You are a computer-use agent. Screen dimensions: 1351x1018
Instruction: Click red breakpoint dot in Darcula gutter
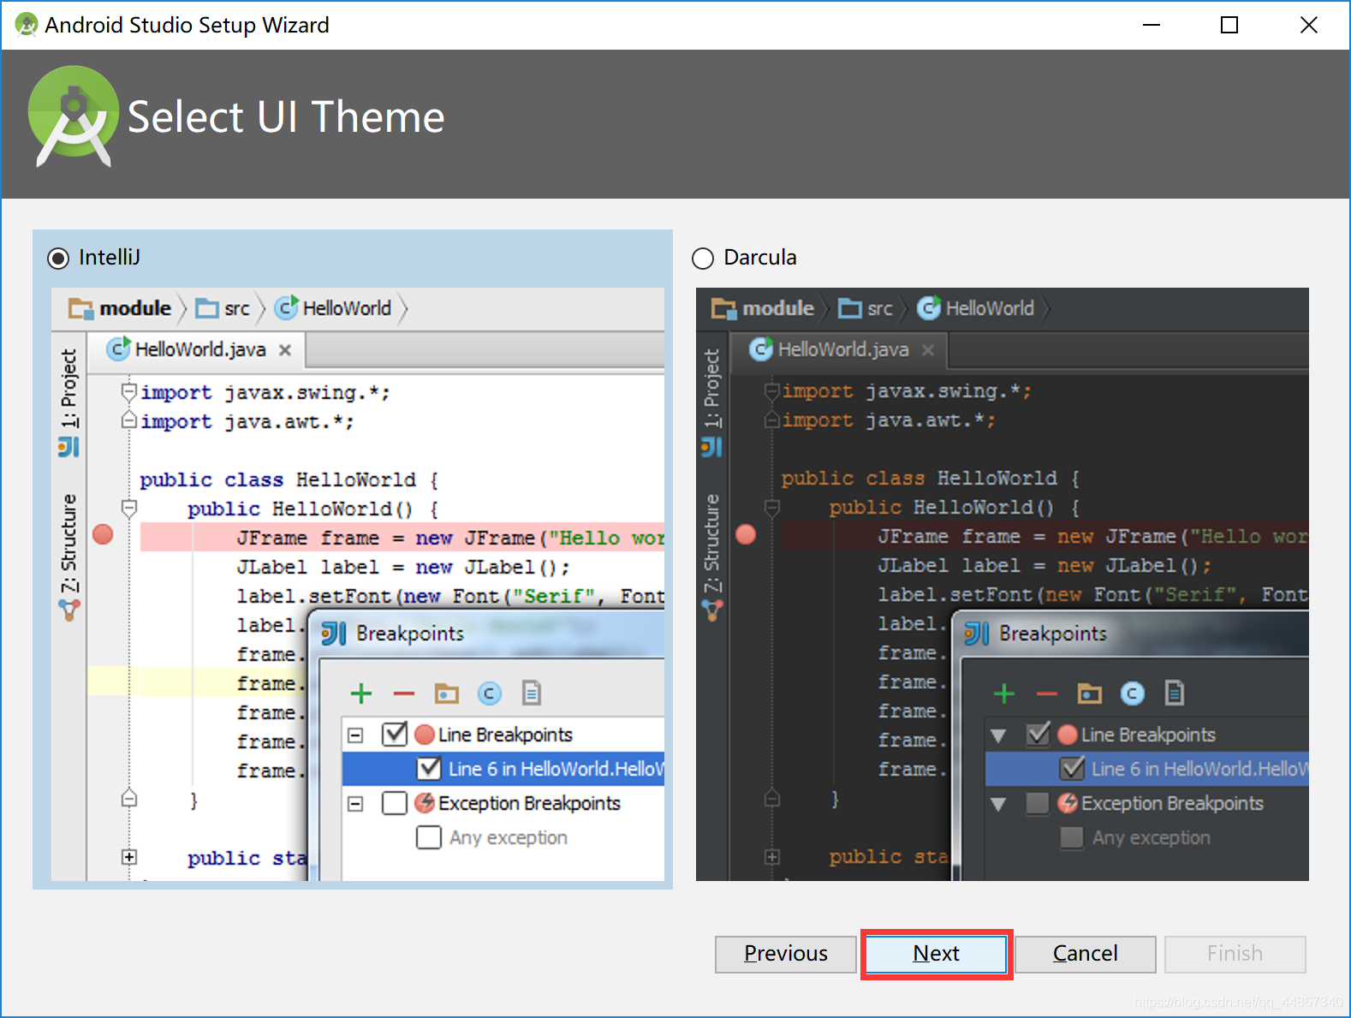tap(746, 534)
